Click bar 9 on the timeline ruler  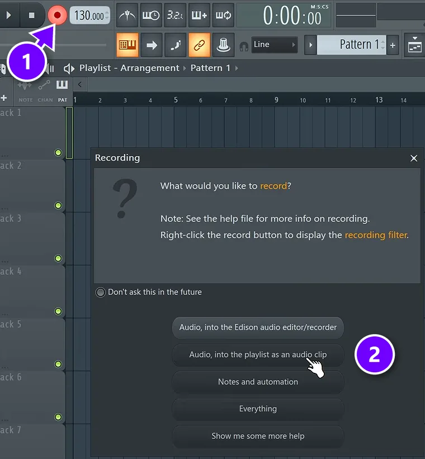[276, 100]
